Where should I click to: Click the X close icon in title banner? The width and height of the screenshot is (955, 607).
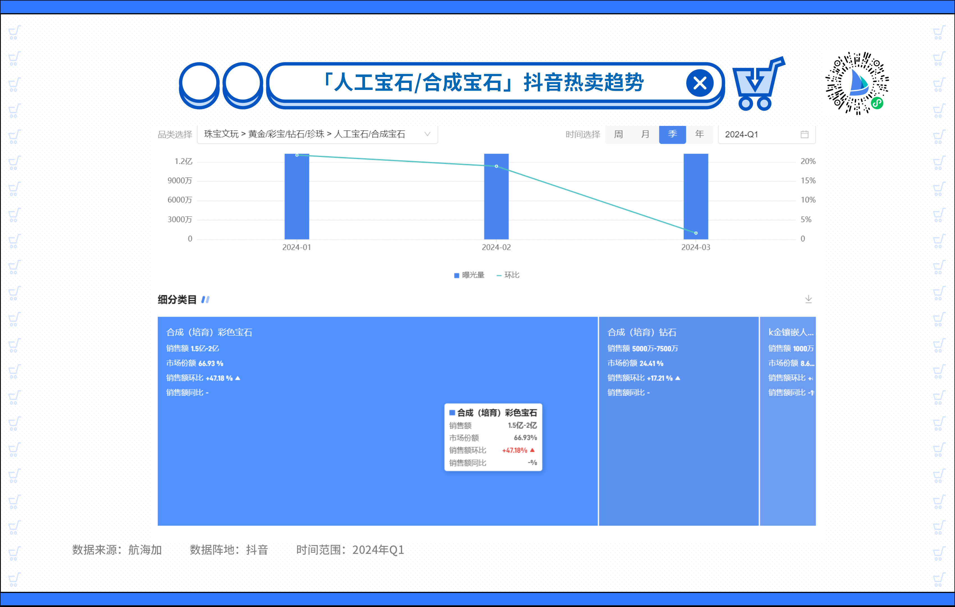click(x=699, y=83)
